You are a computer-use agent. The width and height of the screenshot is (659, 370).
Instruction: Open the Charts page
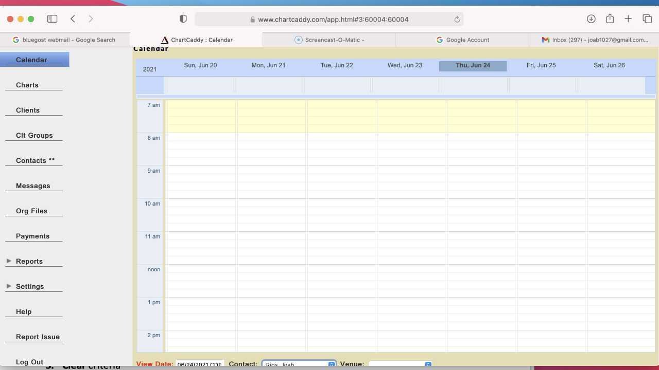coord(27,85)
